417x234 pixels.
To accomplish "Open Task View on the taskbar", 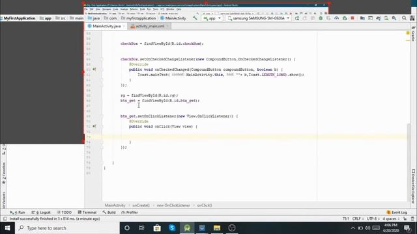I will [141, 228].
